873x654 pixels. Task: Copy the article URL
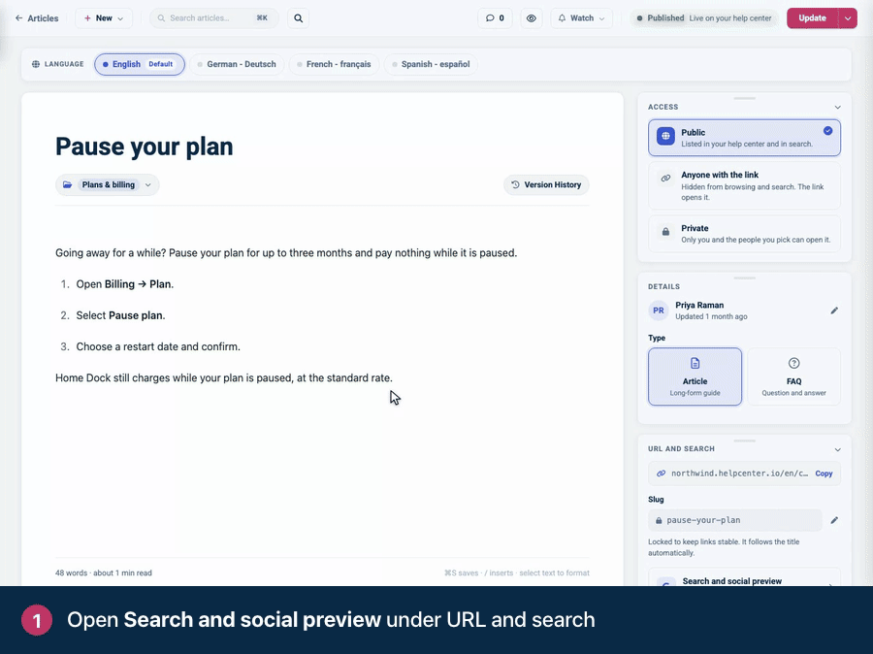pyautogui.click(x=824, y=474)
